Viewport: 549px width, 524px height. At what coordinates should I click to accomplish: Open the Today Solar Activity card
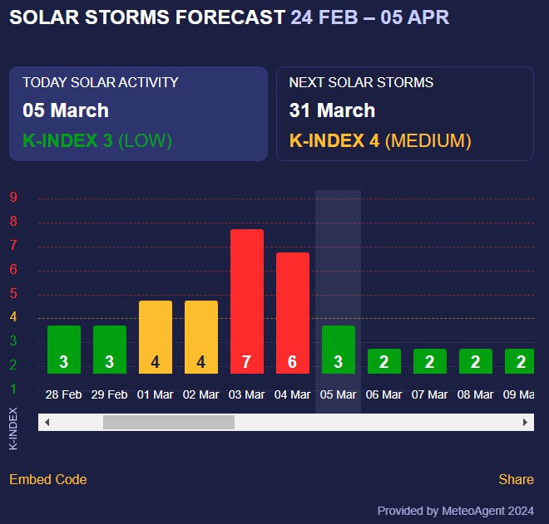(138, 113)
